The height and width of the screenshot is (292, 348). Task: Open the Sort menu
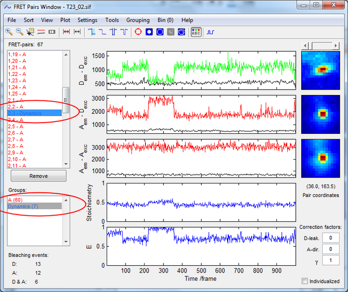tap(29, 20)
